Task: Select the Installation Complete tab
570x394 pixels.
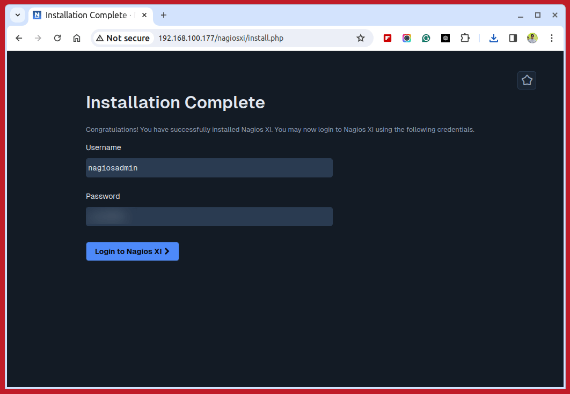Action: 86,15
